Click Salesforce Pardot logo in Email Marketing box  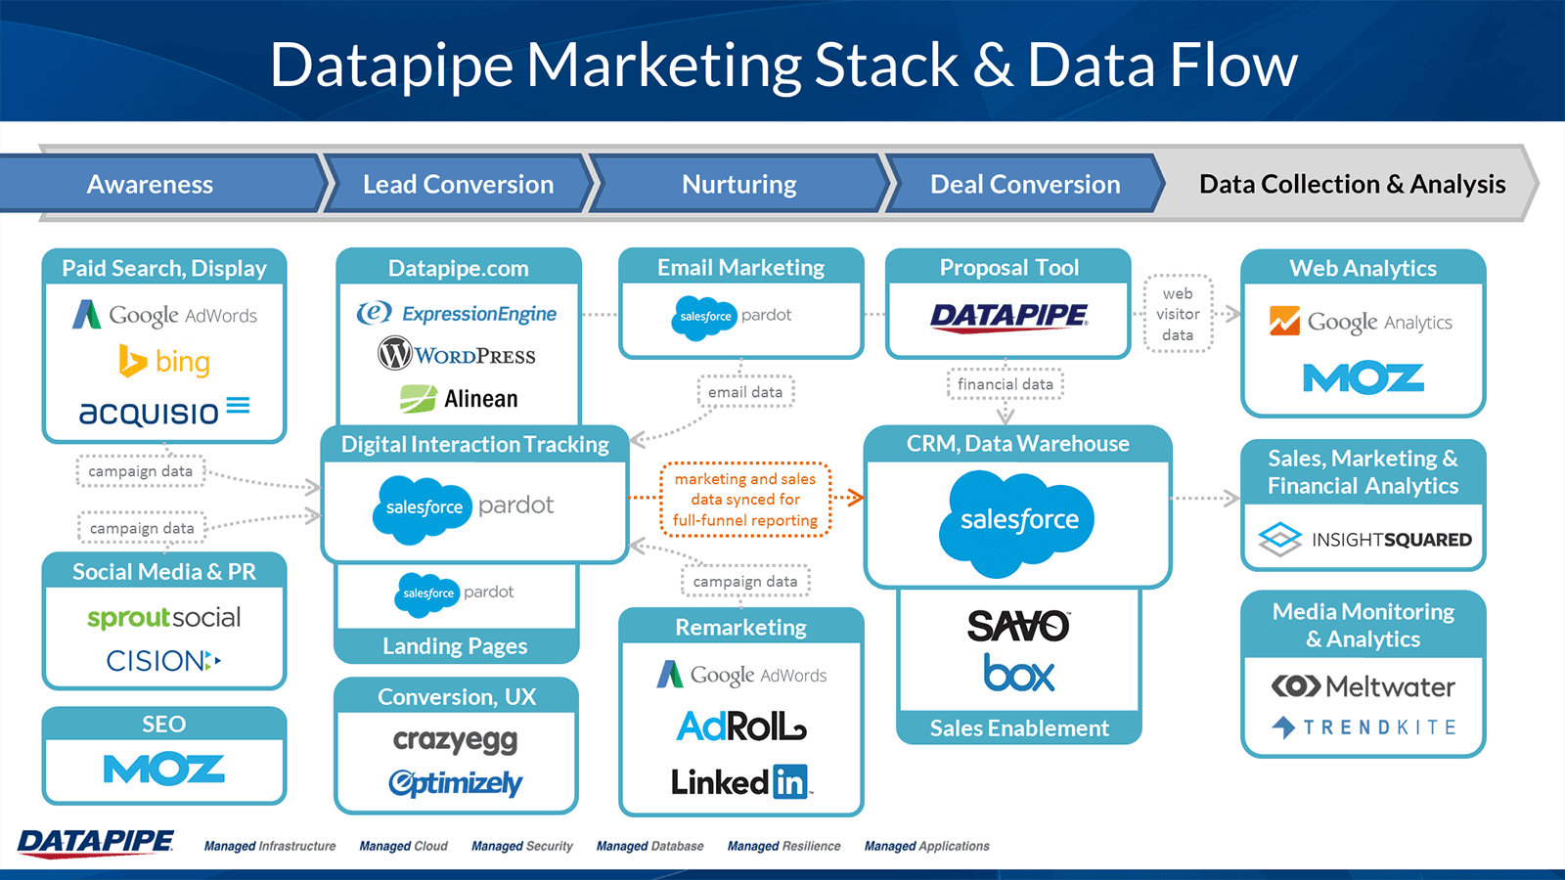[731, 317]
